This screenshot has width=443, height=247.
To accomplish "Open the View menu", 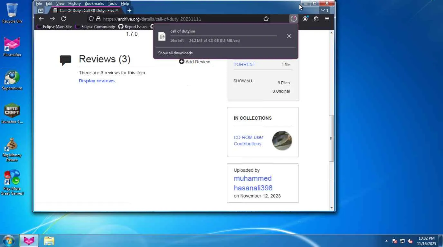I will (60, 4).
